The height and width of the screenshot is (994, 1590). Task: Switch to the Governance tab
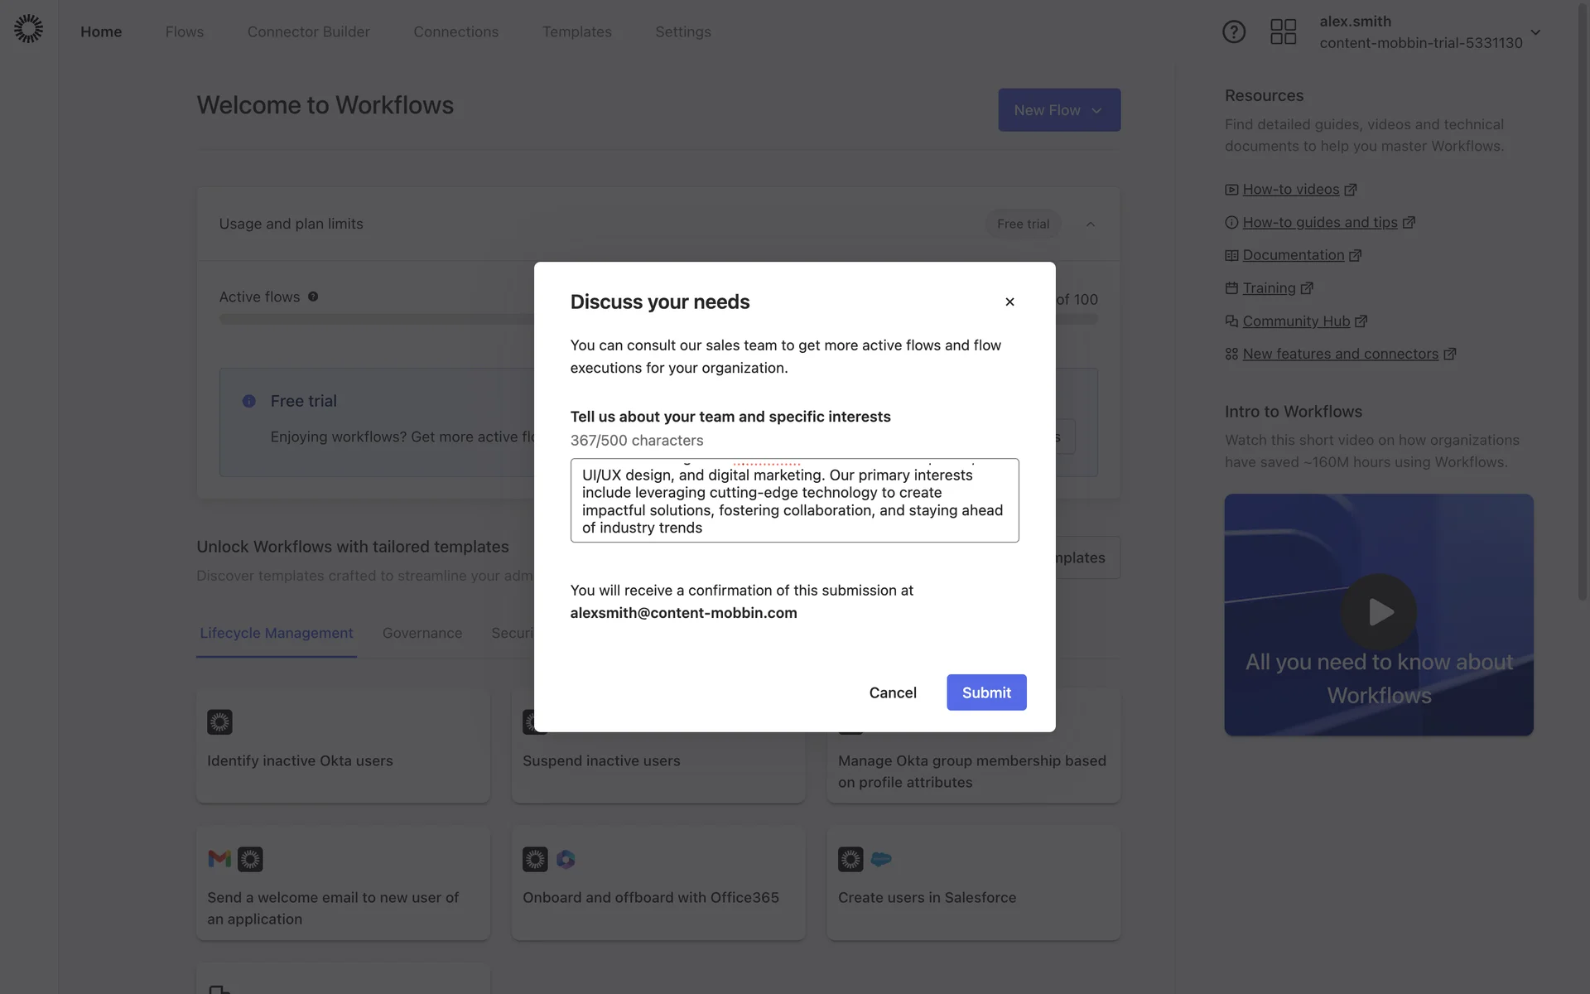coord(422,633)
